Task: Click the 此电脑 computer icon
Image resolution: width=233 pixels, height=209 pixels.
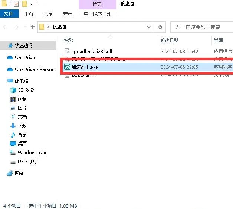Action: point(10,81)
